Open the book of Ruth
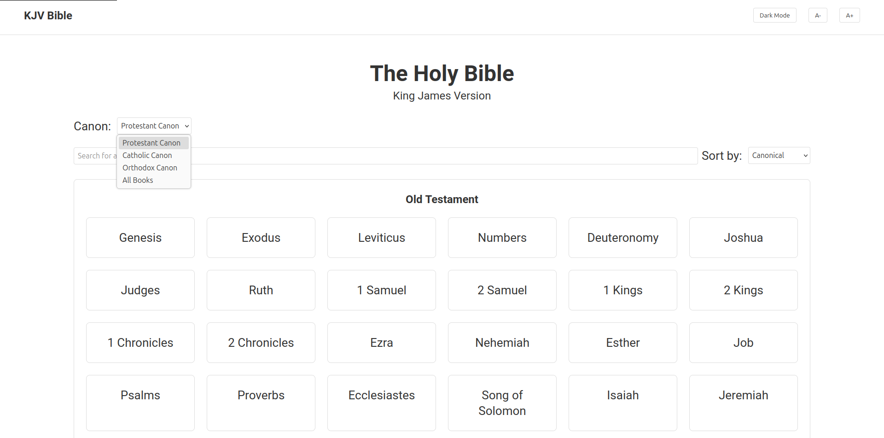Viewport: 884px width, 438px height. (x=261, y=290)
